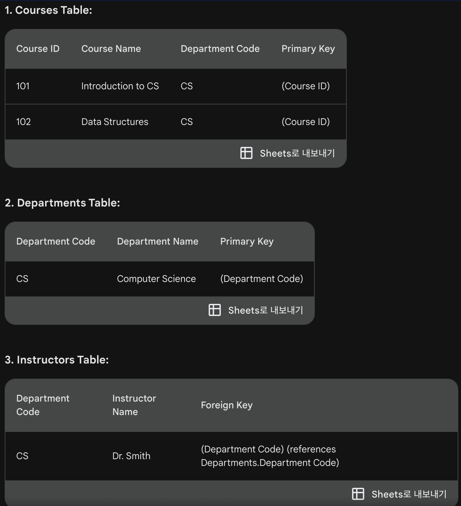The height and width of the screenshot is (506, 461).
Task: Click 'Primary Key' header in Courses table
Action: 308,49
